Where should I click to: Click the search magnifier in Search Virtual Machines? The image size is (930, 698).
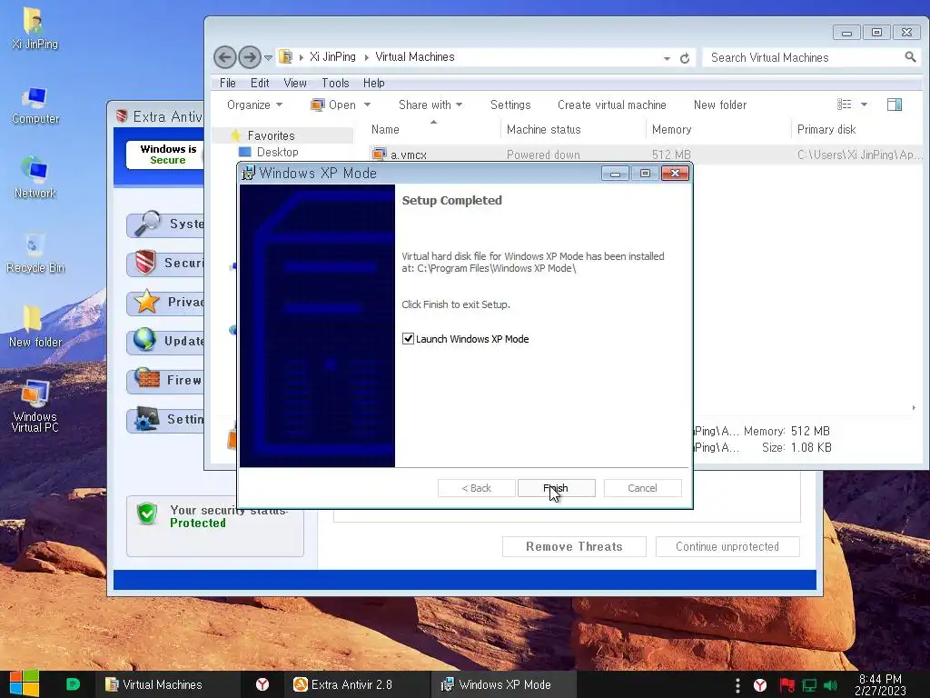[x=910, y=57]
